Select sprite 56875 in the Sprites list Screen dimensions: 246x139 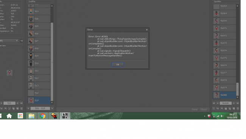pyautogui.click(x=224, y=58)
